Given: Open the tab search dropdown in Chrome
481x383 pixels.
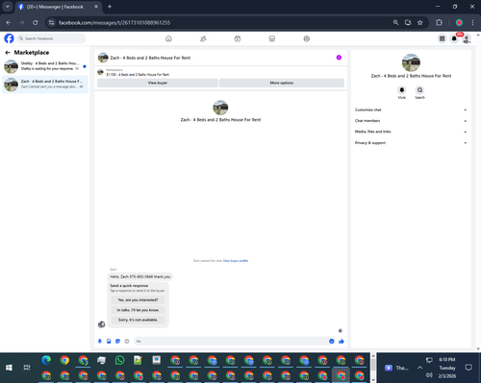Looking at the screenshot, I should click(x=7, y=7).
